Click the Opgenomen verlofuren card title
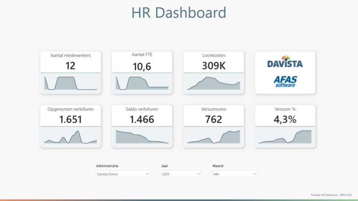 [x=70, y=109]
